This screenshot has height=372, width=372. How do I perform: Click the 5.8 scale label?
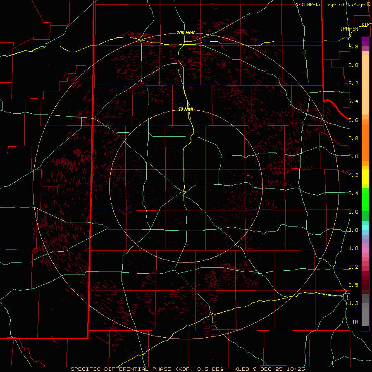[353, 138]
